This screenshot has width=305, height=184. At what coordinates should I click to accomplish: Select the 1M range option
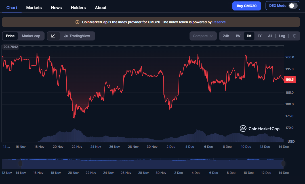pyautogui.click(x=249, y=36)
